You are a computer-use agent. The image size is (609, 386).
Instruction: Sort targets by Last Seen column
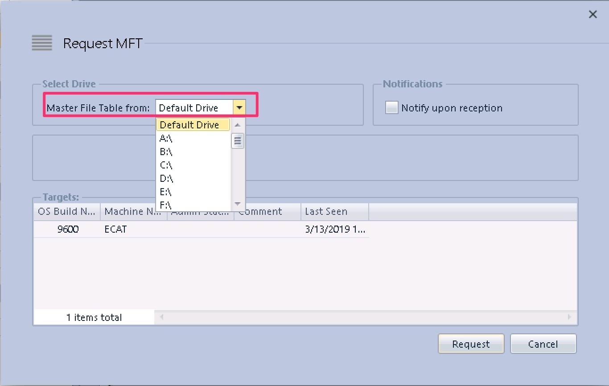(x=334, y=212)
